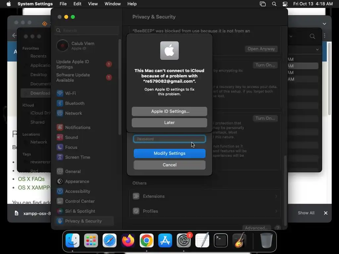This screenshot has height=254, width=339.
Task: Open App Store from the Dock
Action: pos(165,240)
